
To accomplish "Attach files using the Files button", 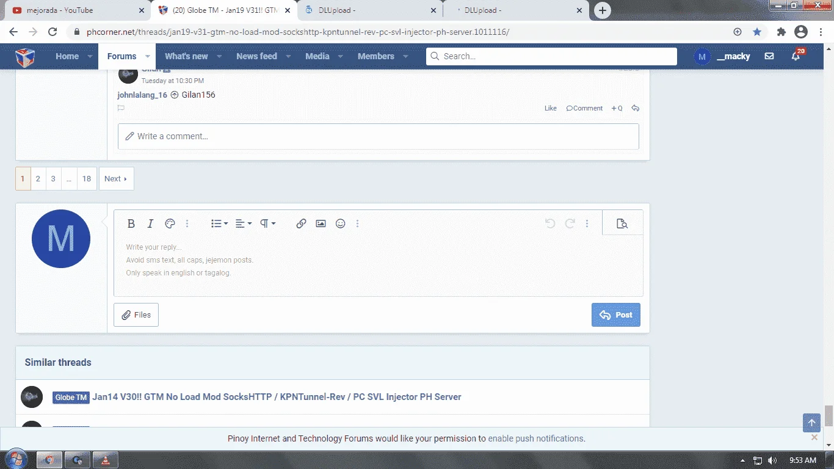I will [x=136, y=314].
